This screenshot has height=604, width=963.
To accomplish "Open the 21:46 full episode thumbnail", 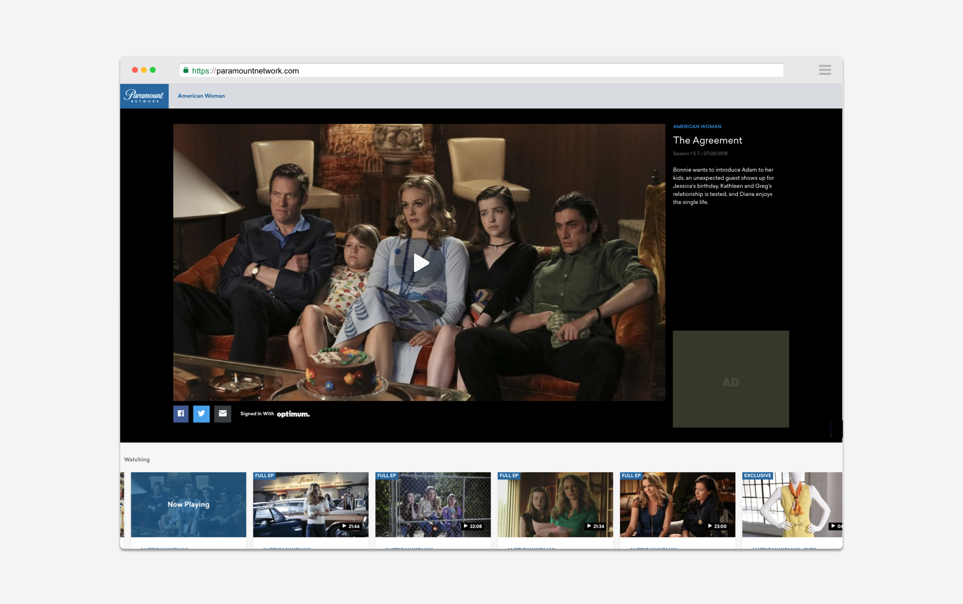I will (310, 504).
